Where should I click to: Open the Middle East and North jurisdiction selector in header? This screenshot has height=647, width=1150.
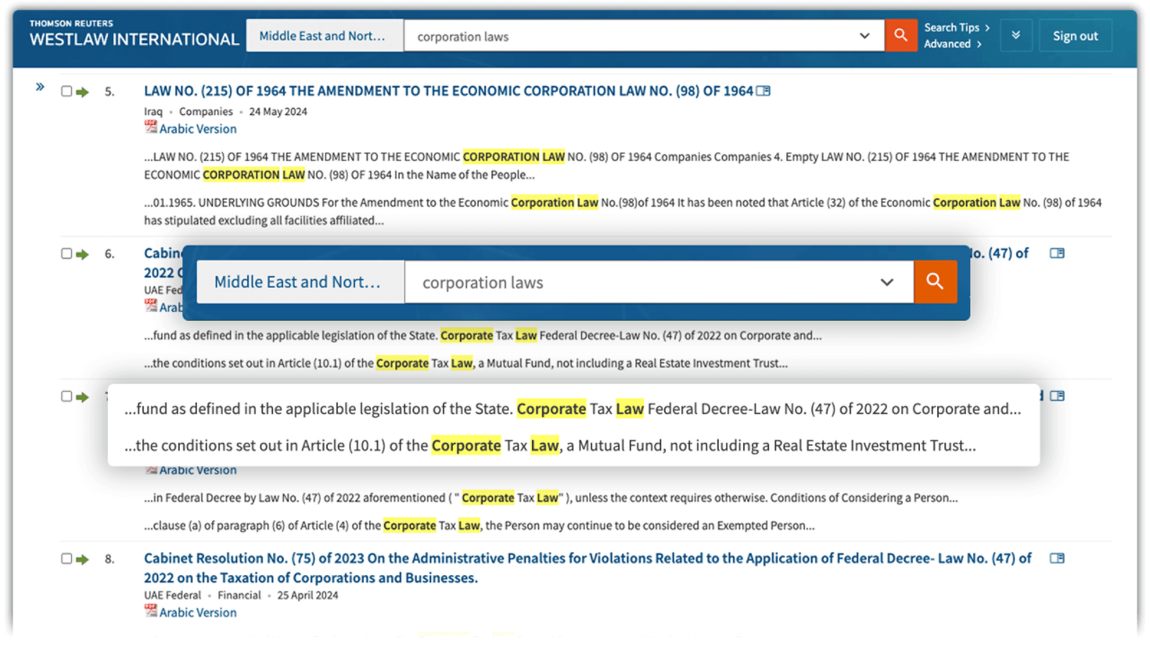point(322,36)
